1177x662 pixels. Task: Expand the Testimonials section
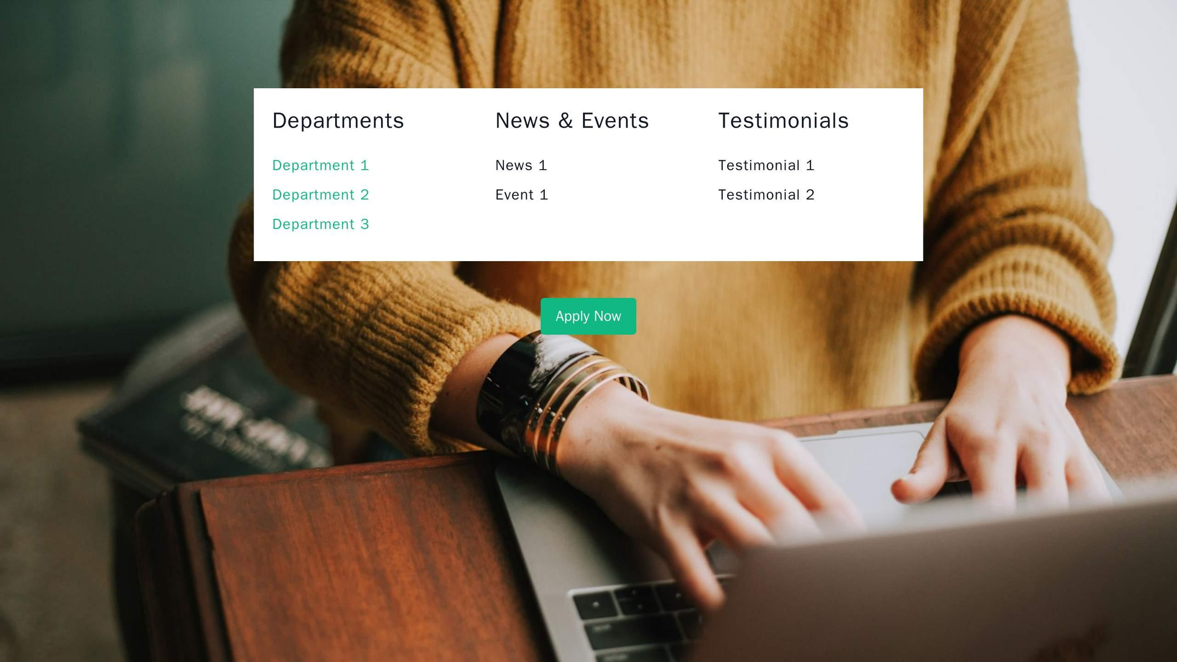coord(781,120)
